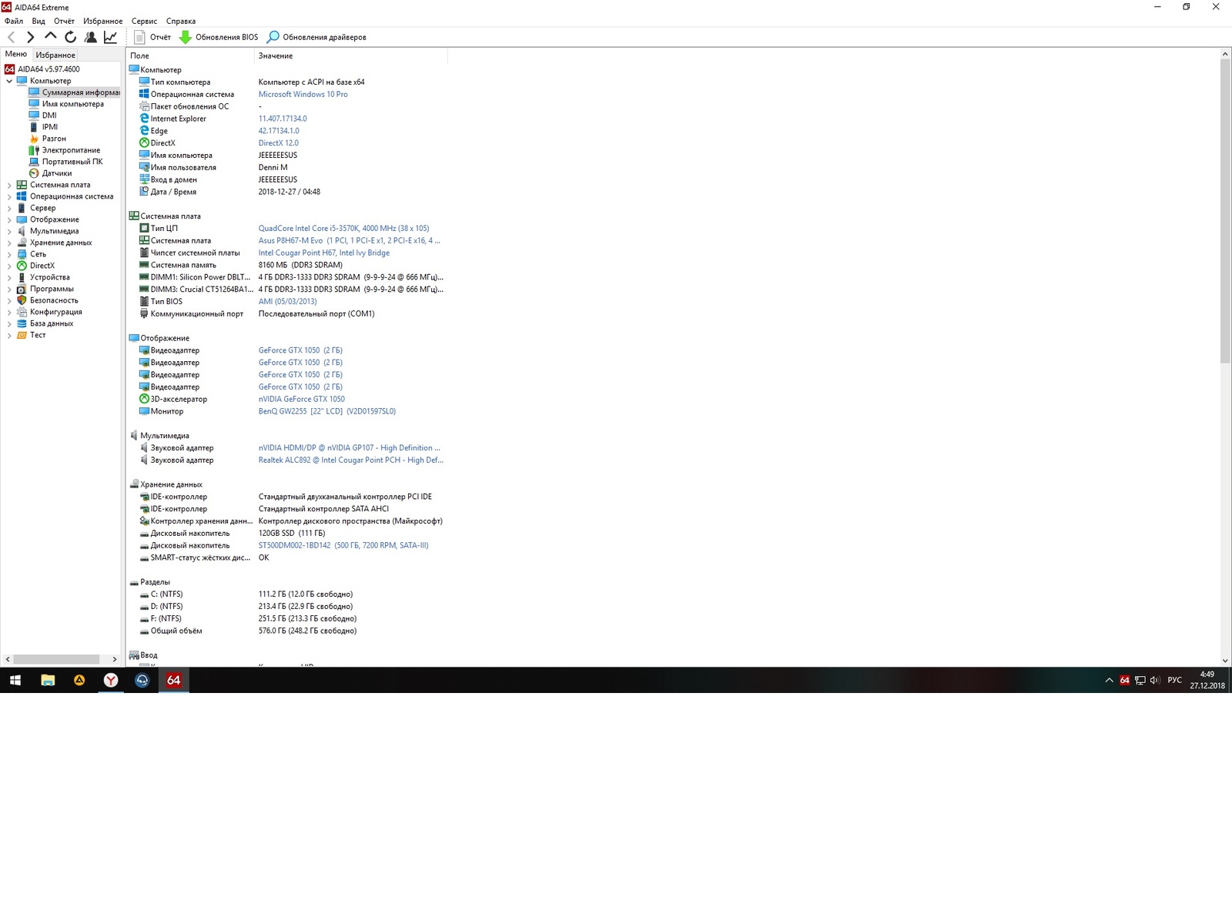This screenshot has height=924, width=1232.
Task: Click the Устройства tree icon
Action: 22,277
